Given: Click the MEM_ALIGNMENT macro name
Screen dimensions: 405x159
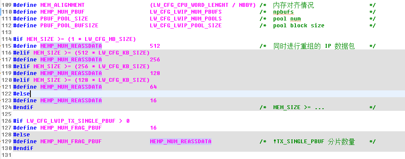Looking at the screenshot, I should pyautogui.click(x=62, y=5).
